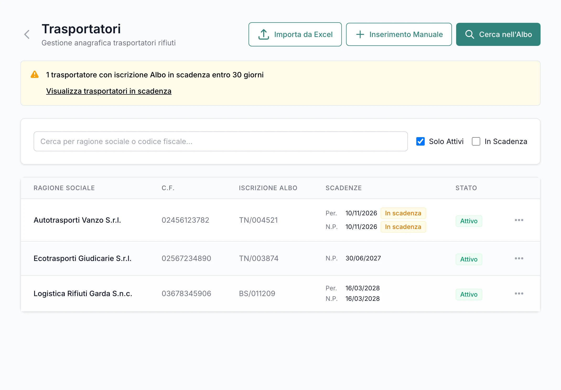Uncheck the Solo Attivi checkbox

click(420, 141)
